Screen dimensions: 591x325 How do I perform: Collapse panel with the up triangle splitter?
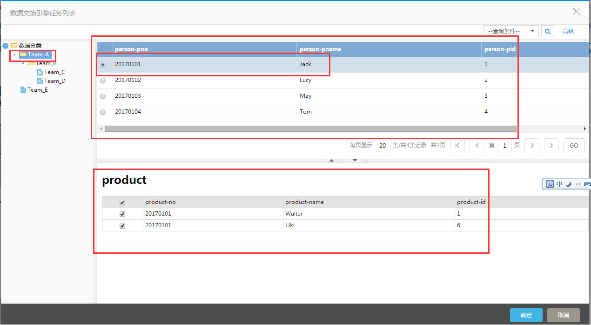pos(332,160)
